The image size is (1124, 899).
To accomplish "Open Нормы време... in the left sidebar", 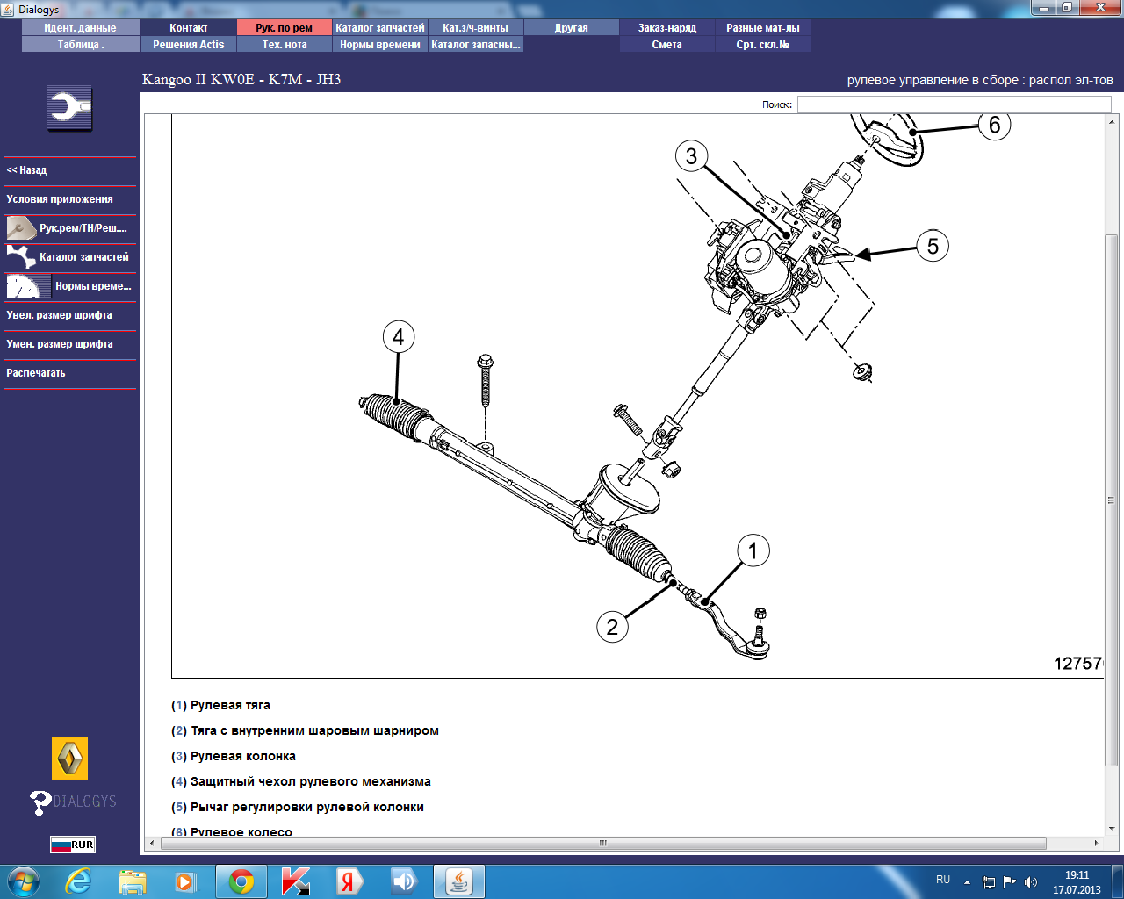I will click(x=70, y=286).
